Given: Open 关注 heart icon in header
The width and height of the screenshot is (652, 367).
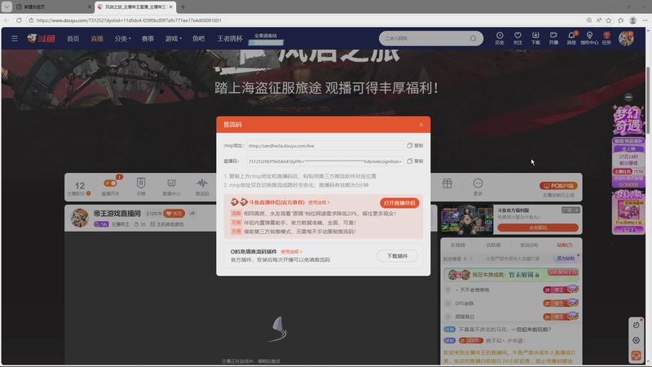Looking at the screenshot, I should [518, 38].
